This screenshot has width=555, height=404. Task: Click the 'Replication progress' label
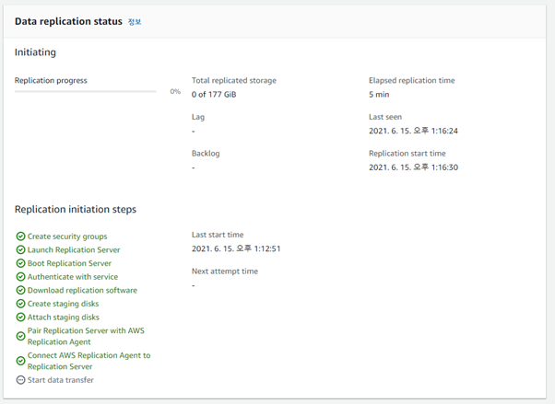(x=51, y=81)
